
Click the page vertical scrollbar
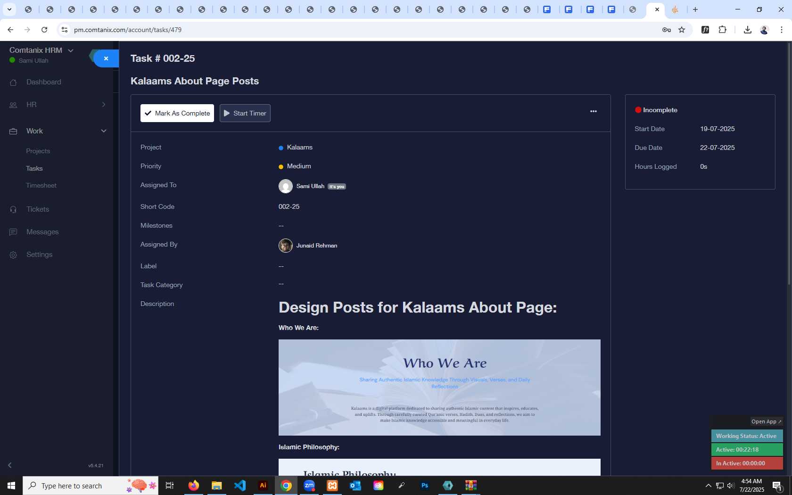tap(790, 163)
